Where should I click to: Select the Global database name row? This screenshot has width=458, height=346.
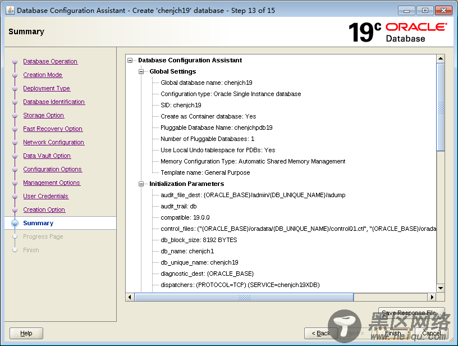[x=207, y=83]
